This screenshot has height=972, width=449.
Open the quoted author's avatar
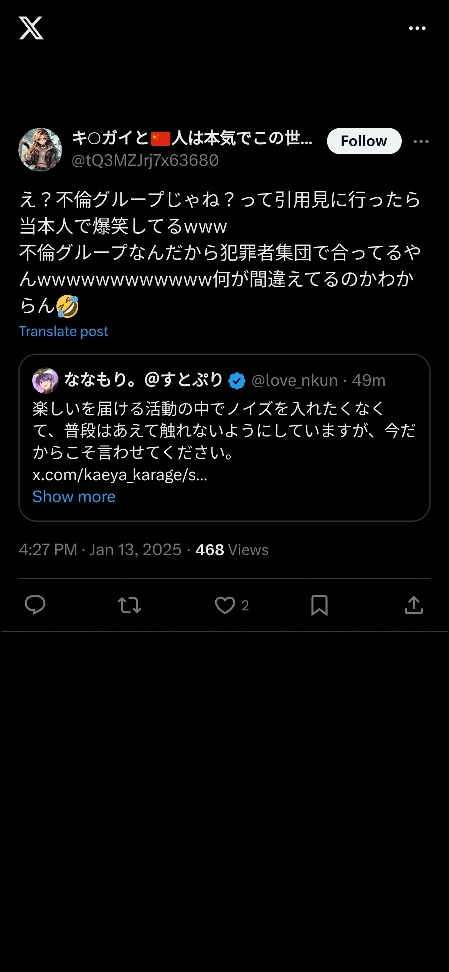[45, 380]
